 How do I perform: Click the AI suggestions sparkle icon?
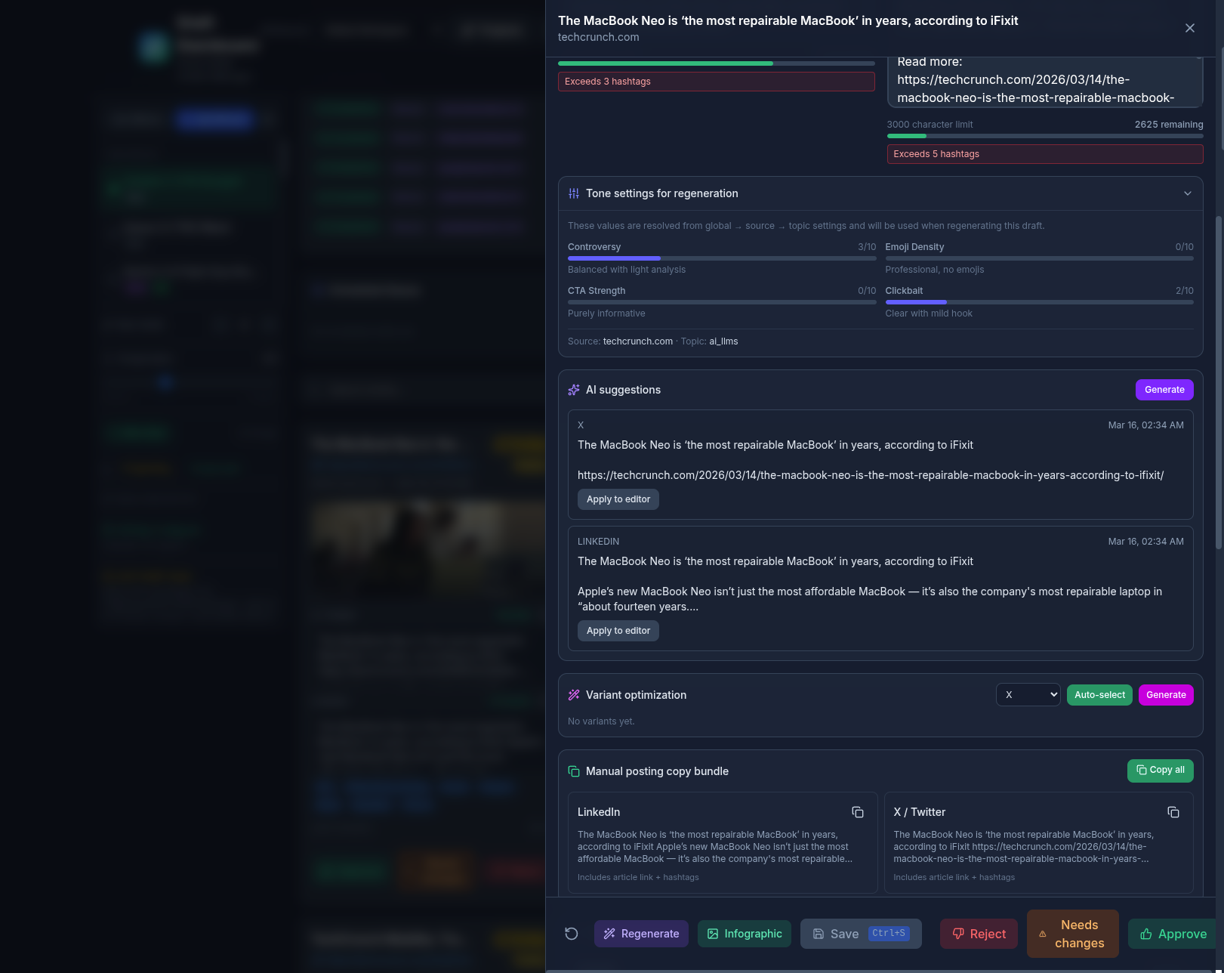[574, 389]
